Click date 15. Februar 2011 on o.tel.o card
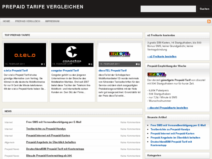 15,64
